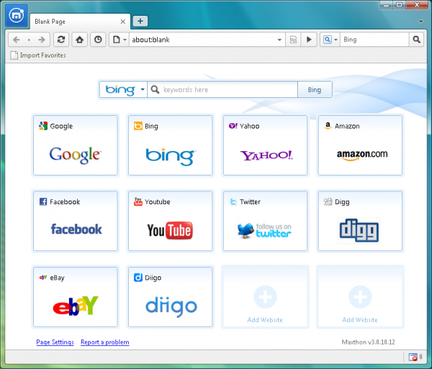Image resolution: width=432 pixels, height=369 pixels.
Task: Click the Bing search button on page
Action: [315, 90]
